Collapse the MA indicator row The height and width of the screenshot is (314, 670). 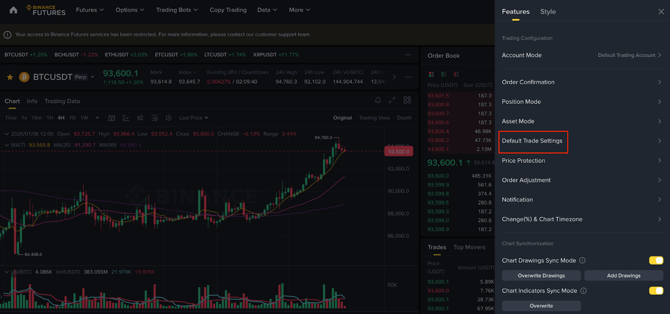[7, 145]
